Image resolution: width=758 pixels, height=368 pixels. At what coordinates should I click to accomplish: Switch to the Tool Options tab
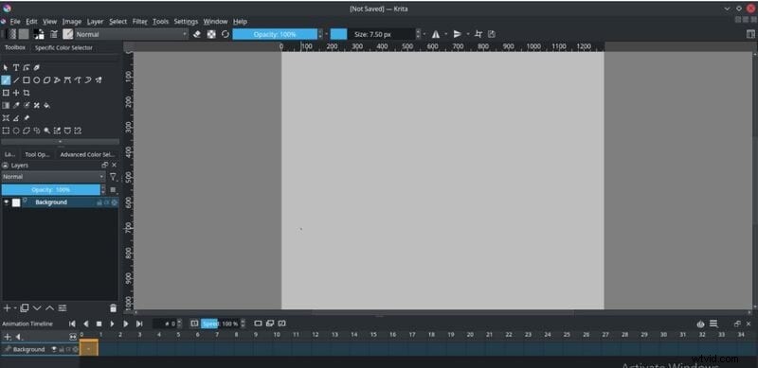pyautogui.click(x=37, y=154)
